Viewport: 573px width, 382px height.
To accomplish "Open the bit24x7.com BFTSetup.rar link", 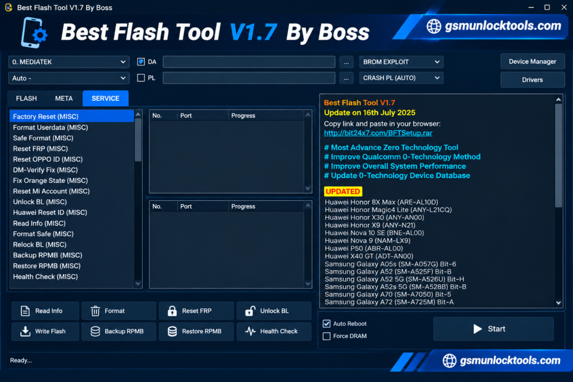I will 378,133.
